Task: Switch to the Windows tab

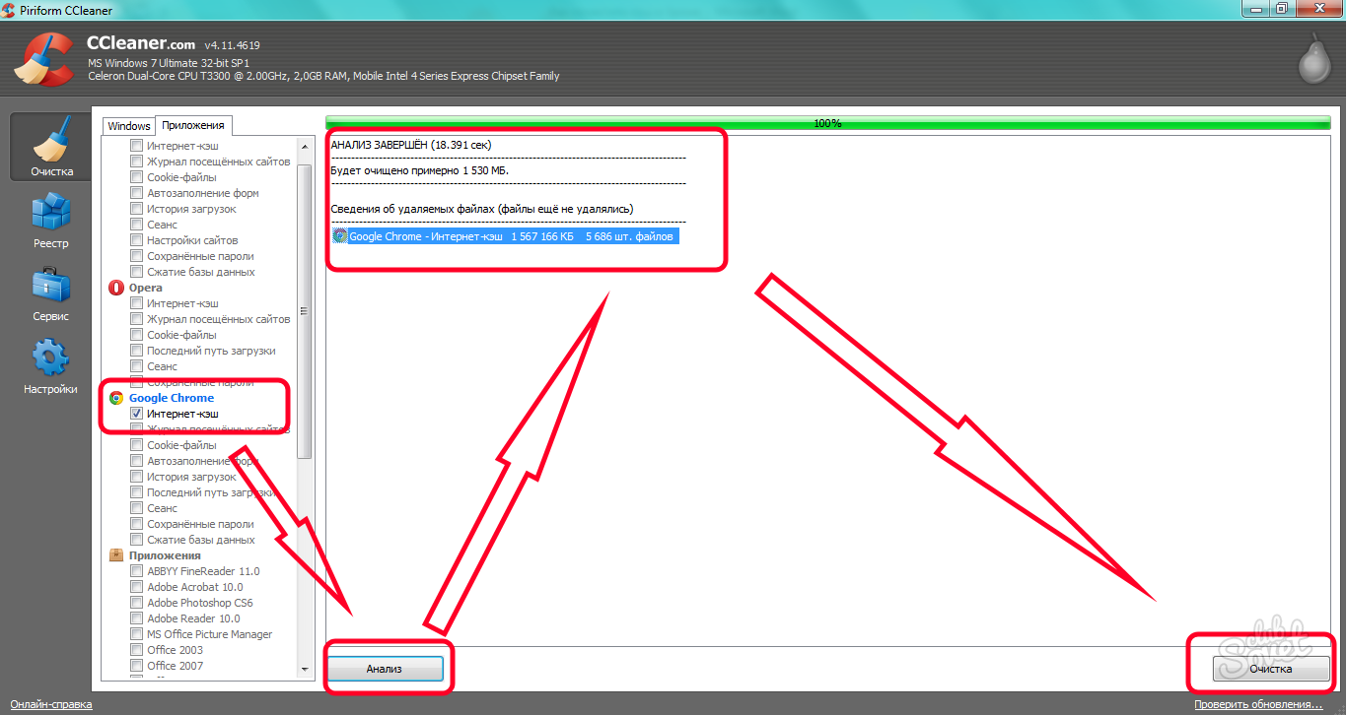Action: click(129, 126)
